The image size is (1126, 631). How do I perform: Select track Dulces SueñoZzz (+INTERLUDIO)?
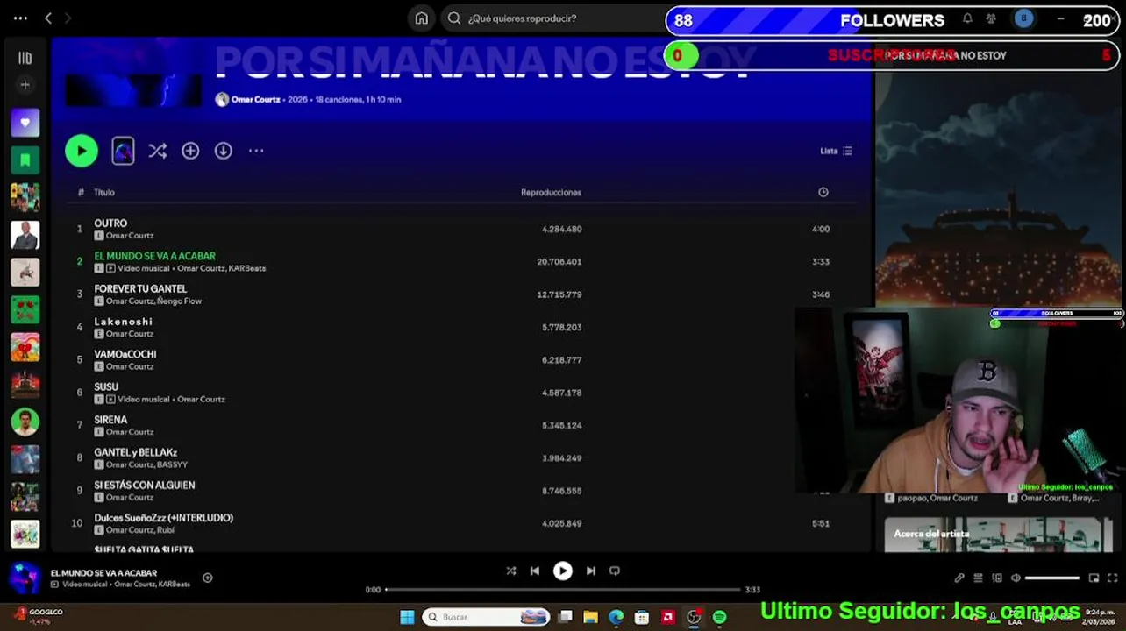[164, 518]
